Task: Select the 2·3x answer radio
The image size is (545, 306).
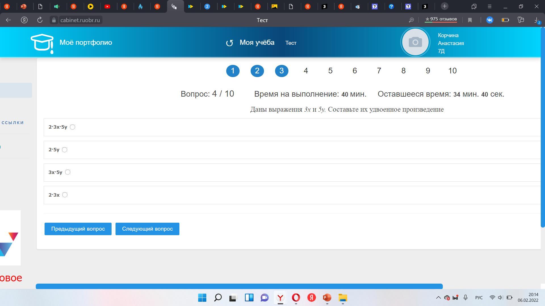Action: click(65, 195)
